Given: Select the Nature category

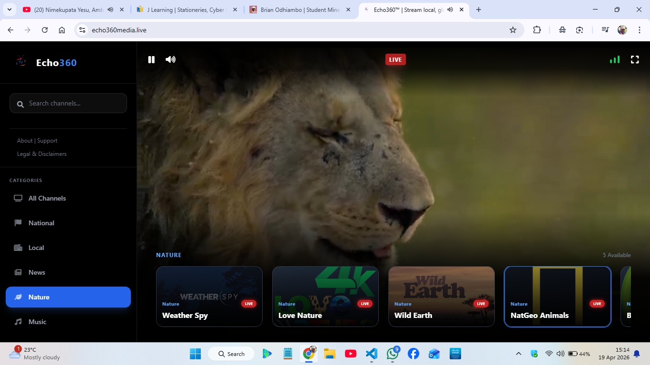Looking at the screenshot, I should pyautogui.click(x=68, y=297).
